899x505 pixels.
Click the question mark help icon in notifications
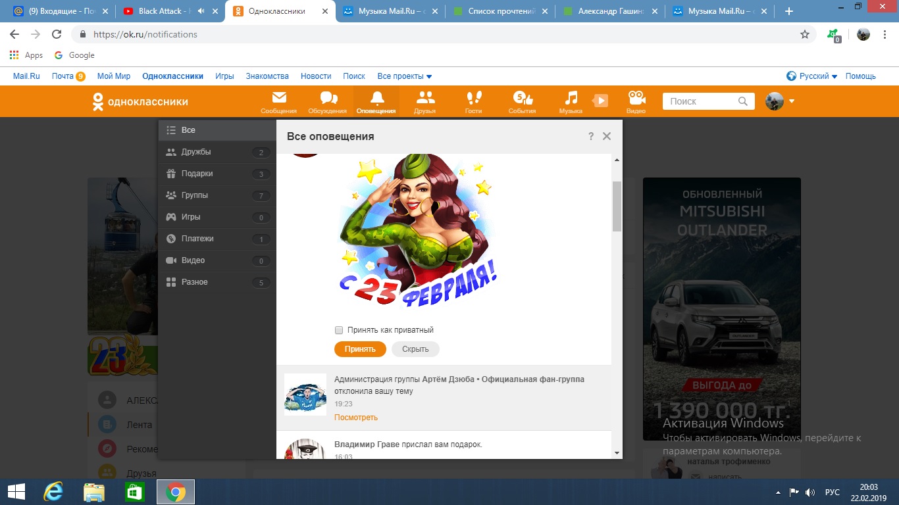tap(591, 136)
